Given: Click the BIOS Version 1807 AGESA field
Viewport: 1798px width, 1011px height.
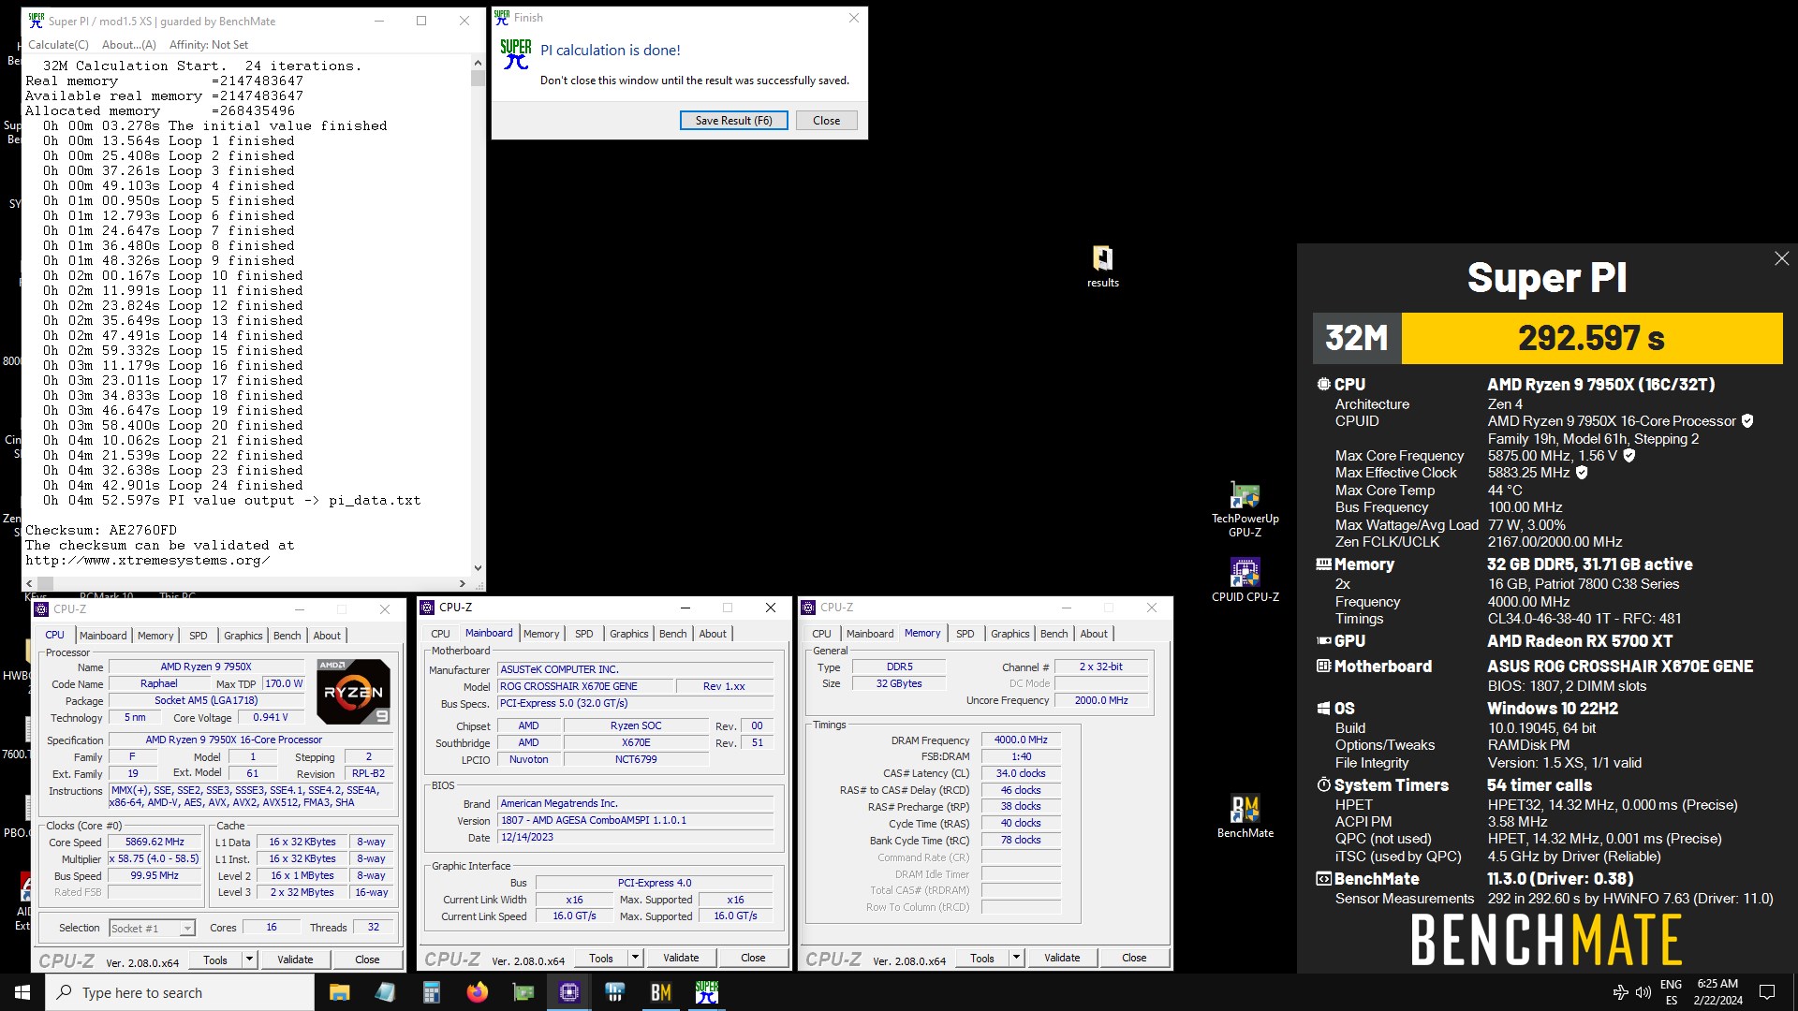Looking at the screenshot, I should click(x=636, y=820).
